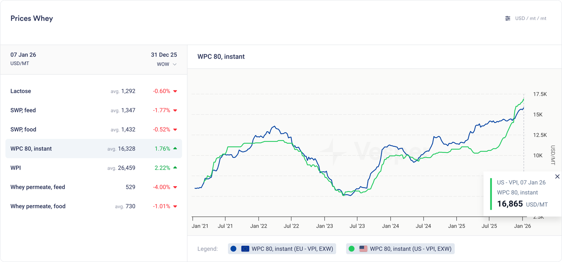Click the blue EU series color dot

point(233,249)
